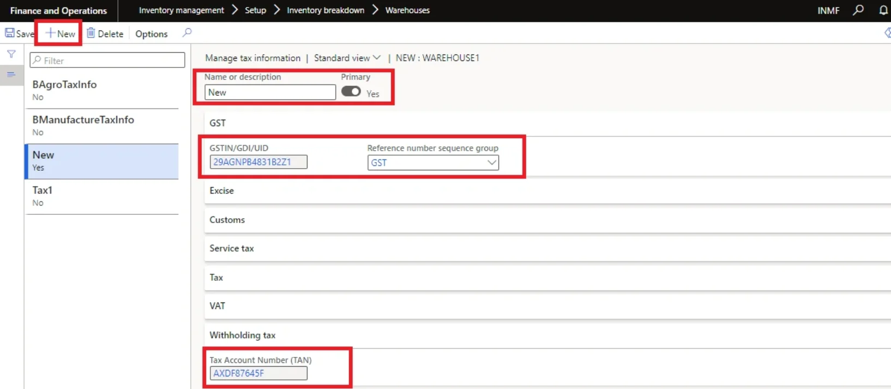Screen dimensions: 891x389
Task: Create a new record with New button
Action: pyautogui.click(x=60, y=33)
